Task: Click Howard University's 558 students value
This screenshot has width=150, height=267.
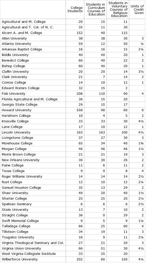Action: click(75, 110)
